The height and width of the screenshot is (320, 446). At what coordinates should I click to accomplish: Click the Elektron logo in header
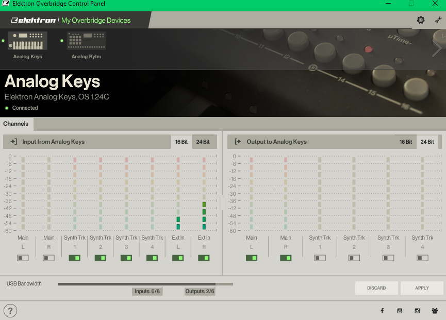point(33,21)
